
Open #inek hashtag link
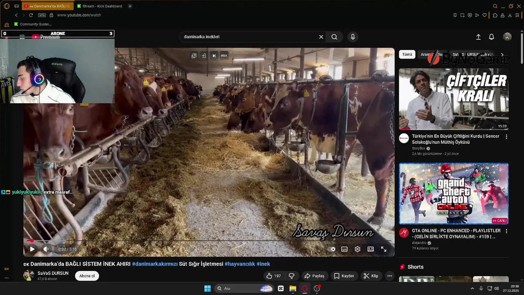[x=263, y=264]
